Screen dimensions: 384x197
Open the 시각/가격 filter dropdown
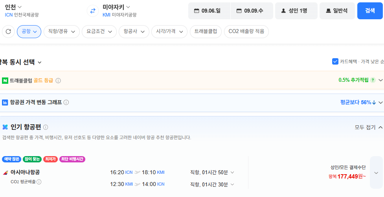coord(169,31)
